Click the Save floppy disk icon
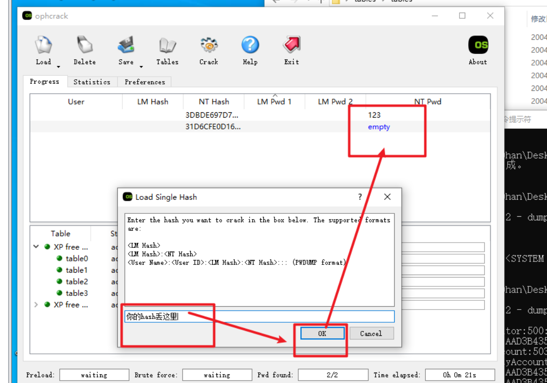 tap(126, 46)
